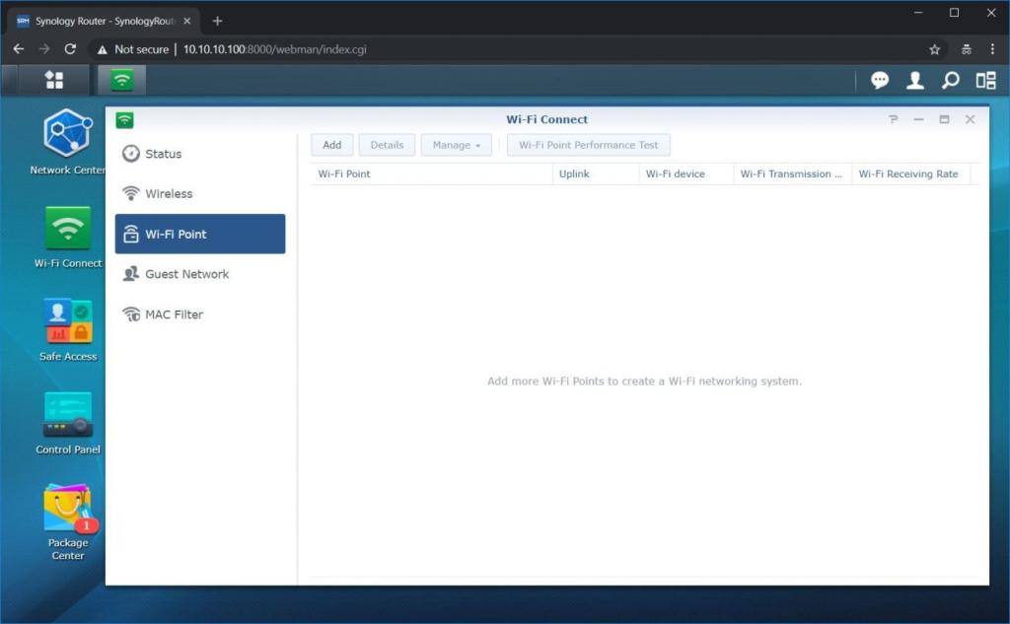This screenshot has height=624, width=1010.
Task: Open the MAC Filter section
Action: point(199,314)
